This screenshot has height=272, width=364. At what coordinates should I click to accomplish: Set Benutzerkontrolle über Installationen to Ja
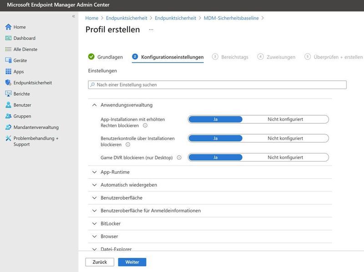coord(215,138)
